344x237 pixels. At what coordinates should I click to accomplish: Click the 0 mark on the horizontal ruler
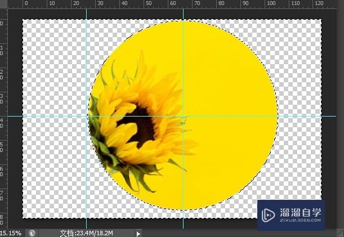click(26, 3)
